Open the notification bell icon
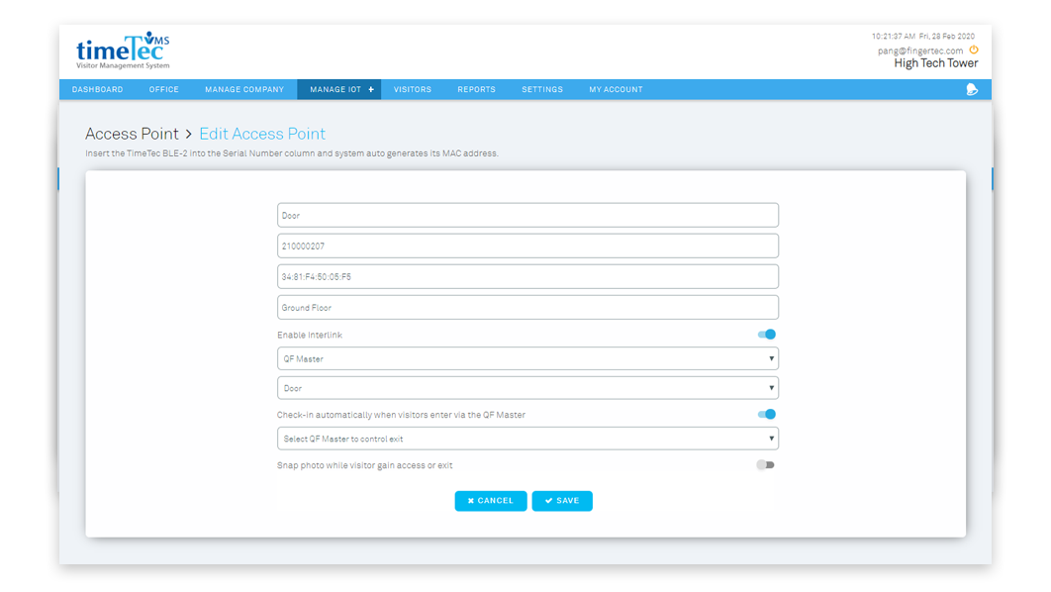This screenshot has height=592, width=1051. point(972,89)
